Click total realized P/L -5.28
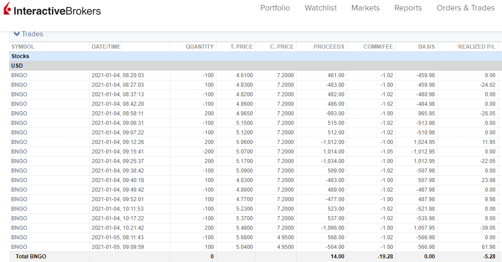The image size is (502, 262). coord(489,257)
